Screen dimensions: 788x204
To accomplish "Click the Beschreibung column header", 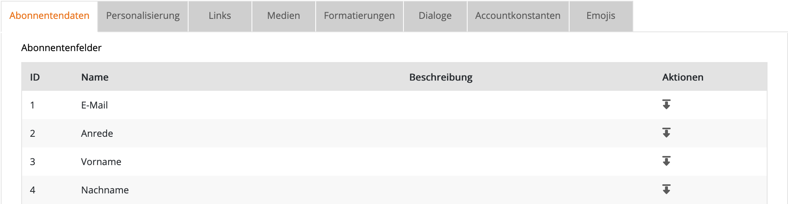I will pyautogui.click(x=441, y=77).
